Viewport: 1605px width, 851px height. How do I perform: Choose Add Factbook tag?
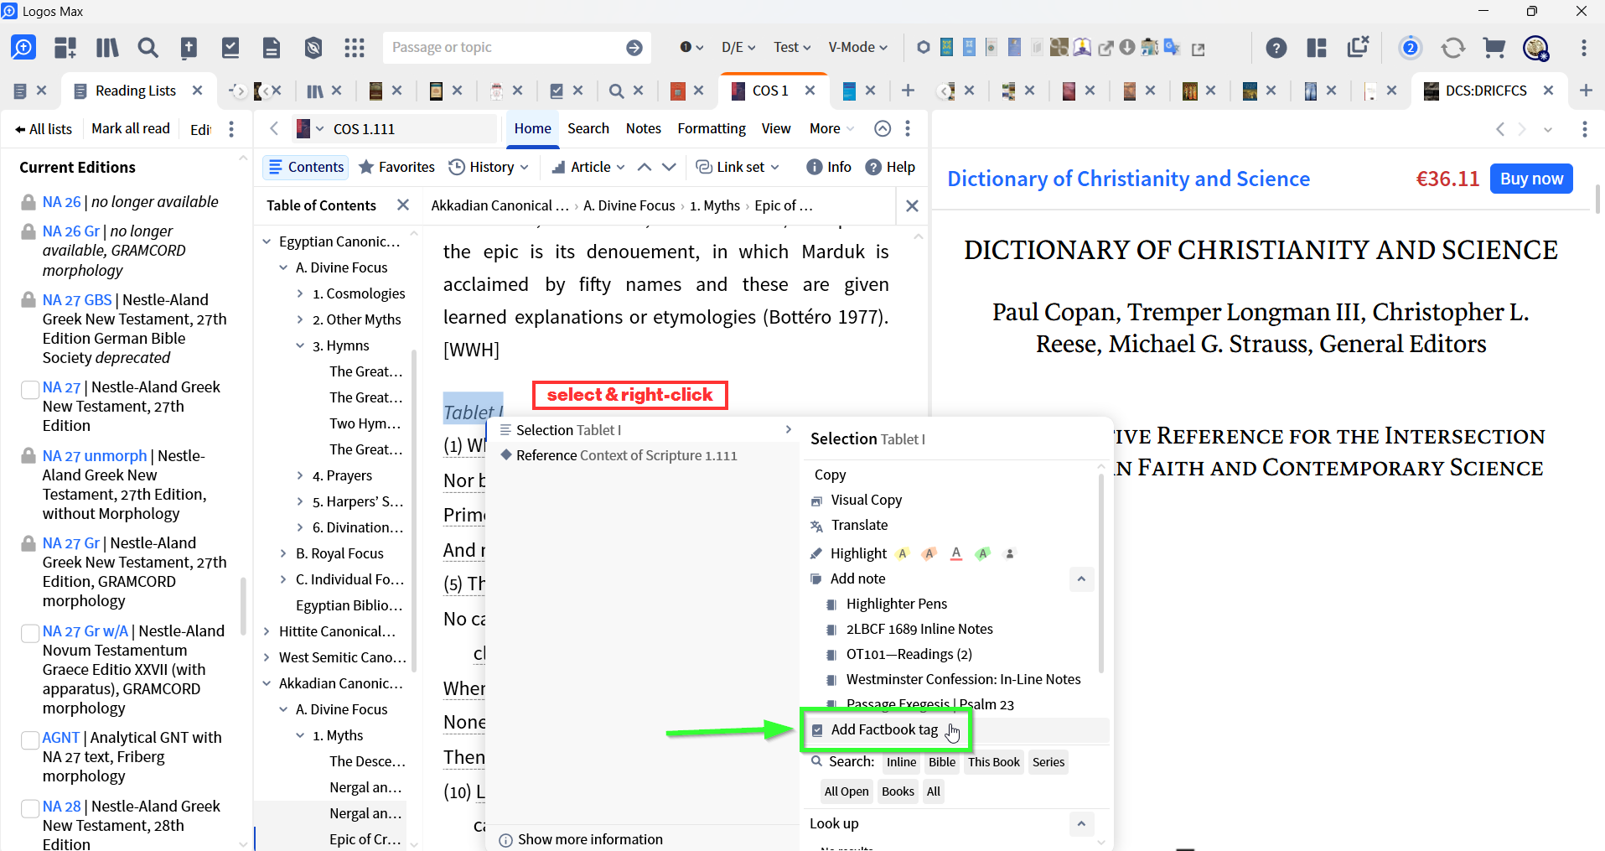click(x=884, y=729)
